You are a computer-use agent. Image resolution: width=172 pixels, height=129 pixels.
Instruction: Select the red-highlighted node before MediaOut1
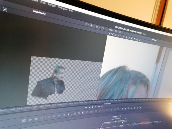(145, 123)
